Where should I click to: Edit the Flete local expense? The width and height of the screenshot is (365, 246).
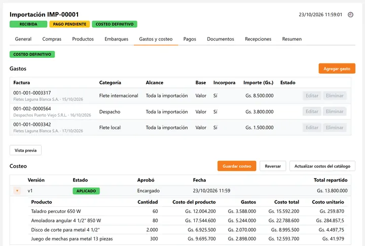point(312,128)
